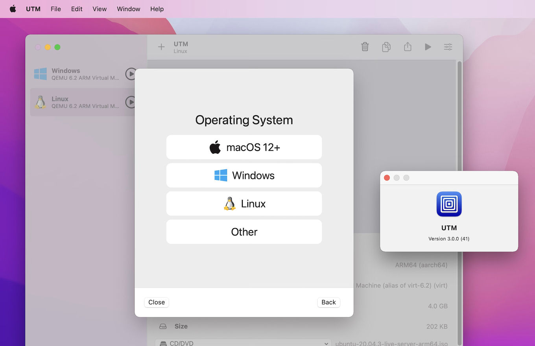Click the Version 3.0.0 (41) text
This screenshot has width=535, height=346.
click(x=449, y=239)
